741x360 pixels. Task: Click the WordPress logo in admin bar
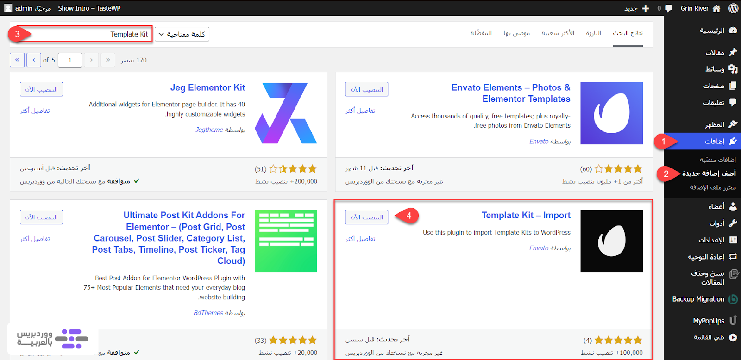(x=733, y=8)
